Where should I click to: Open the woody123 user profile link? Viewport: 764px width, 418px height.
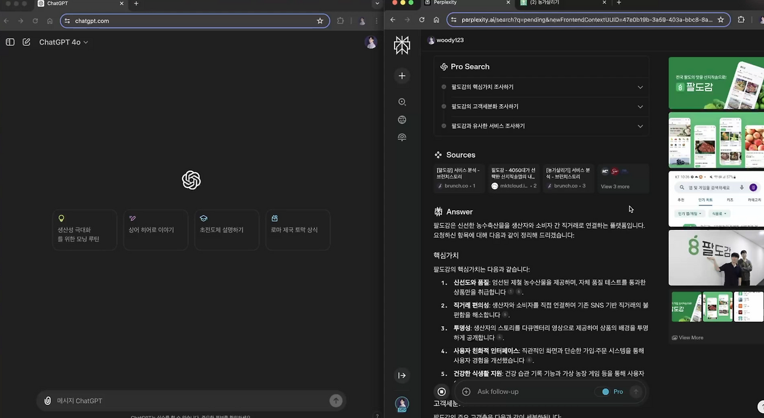point(446,40)
